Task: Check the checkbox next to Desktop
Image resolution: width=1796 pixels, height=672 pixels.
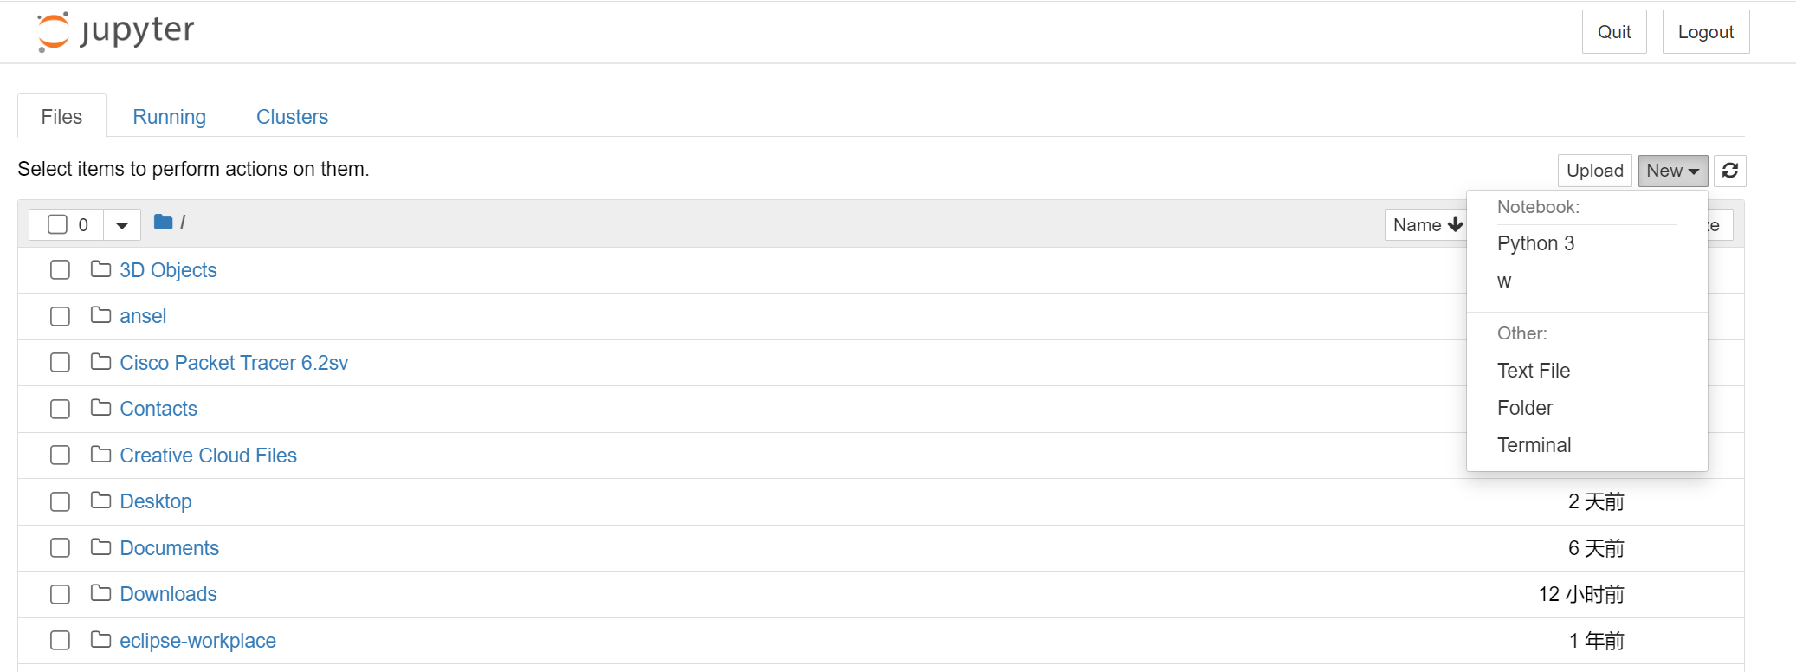Action: [x=60, y=501]
